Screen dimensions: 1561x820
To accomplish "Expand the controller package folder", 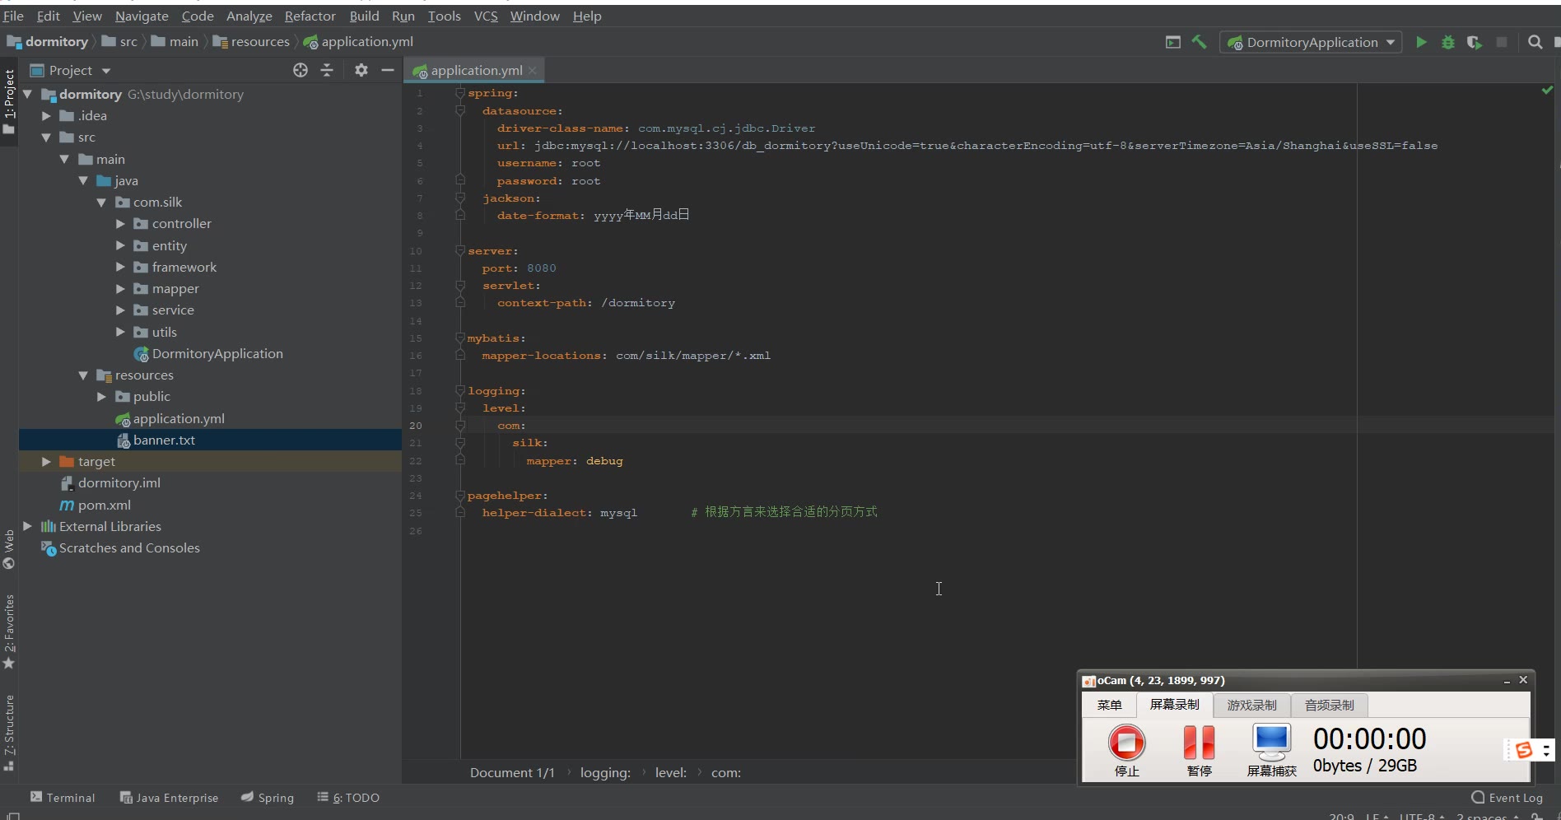I will tap(120, 224).
